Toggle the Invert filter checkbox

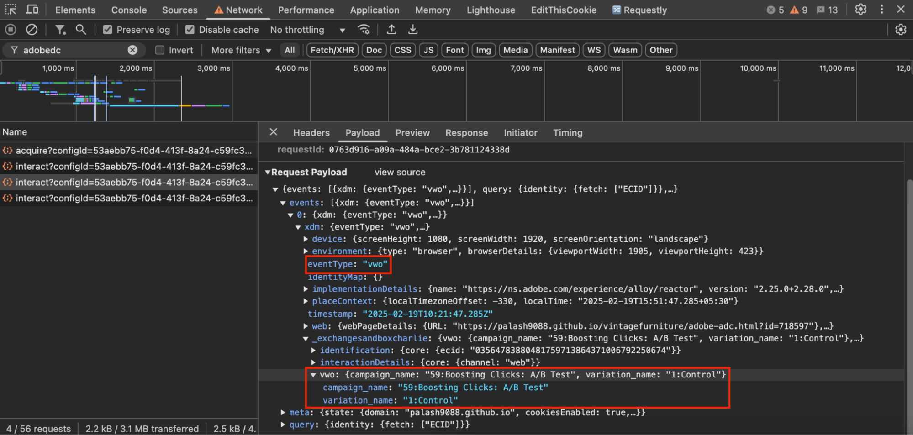click(x=160, y=50)
